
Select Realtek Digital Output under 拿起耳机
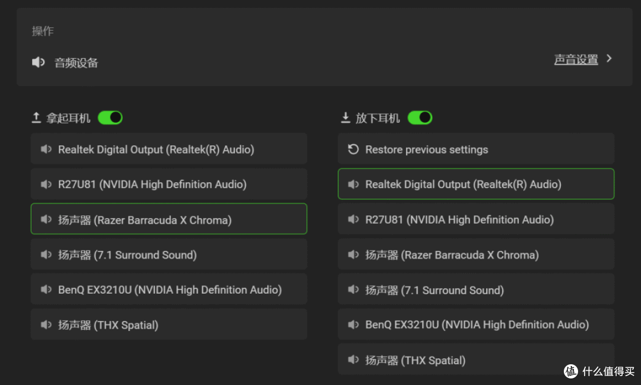[x=169, y=149]
